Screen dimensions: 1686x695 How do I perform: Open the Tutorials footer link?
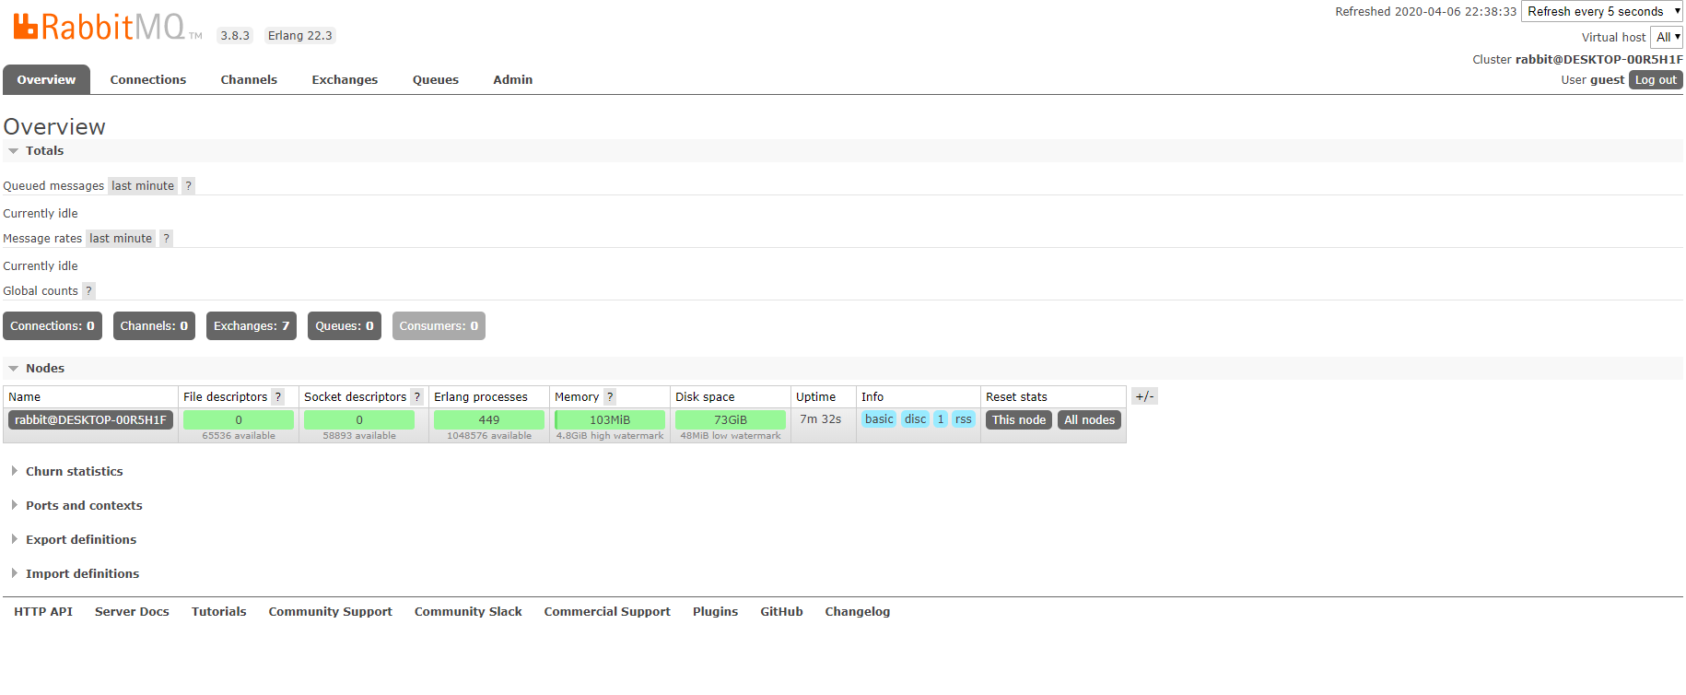click(219, 612)
